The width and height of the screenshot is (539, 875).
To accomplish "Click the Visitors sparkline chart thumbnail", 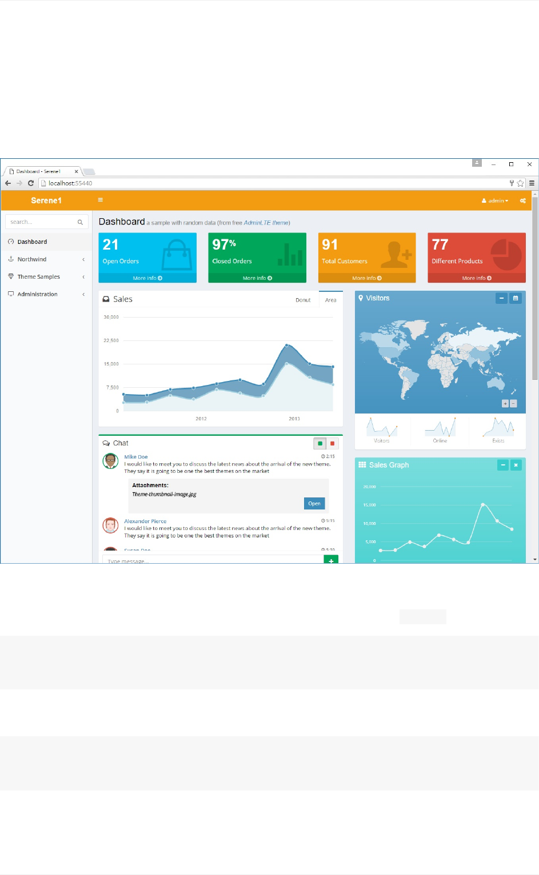I will [x=382, y=427].
